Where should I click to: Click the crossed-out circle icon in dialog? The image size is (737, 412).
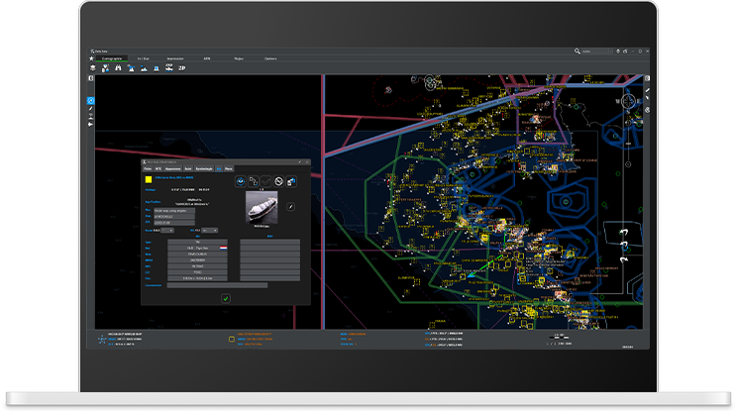pos(278,181)
